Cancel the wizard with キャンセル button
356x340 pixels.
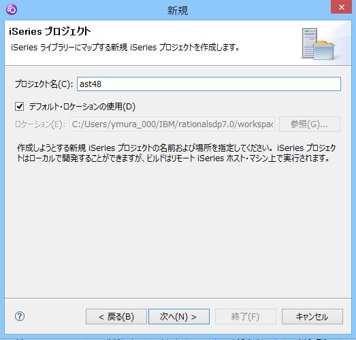click(x=312, y=316)
